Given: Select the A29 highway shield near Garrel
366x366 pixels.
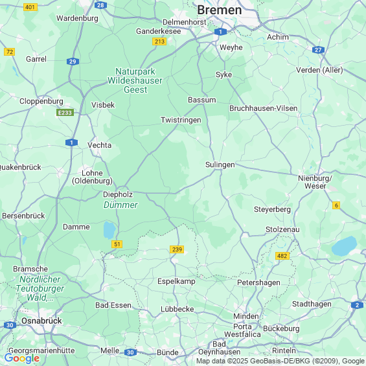Looking at the screenshot, I should pyautogui.click(x=73, y=62).
